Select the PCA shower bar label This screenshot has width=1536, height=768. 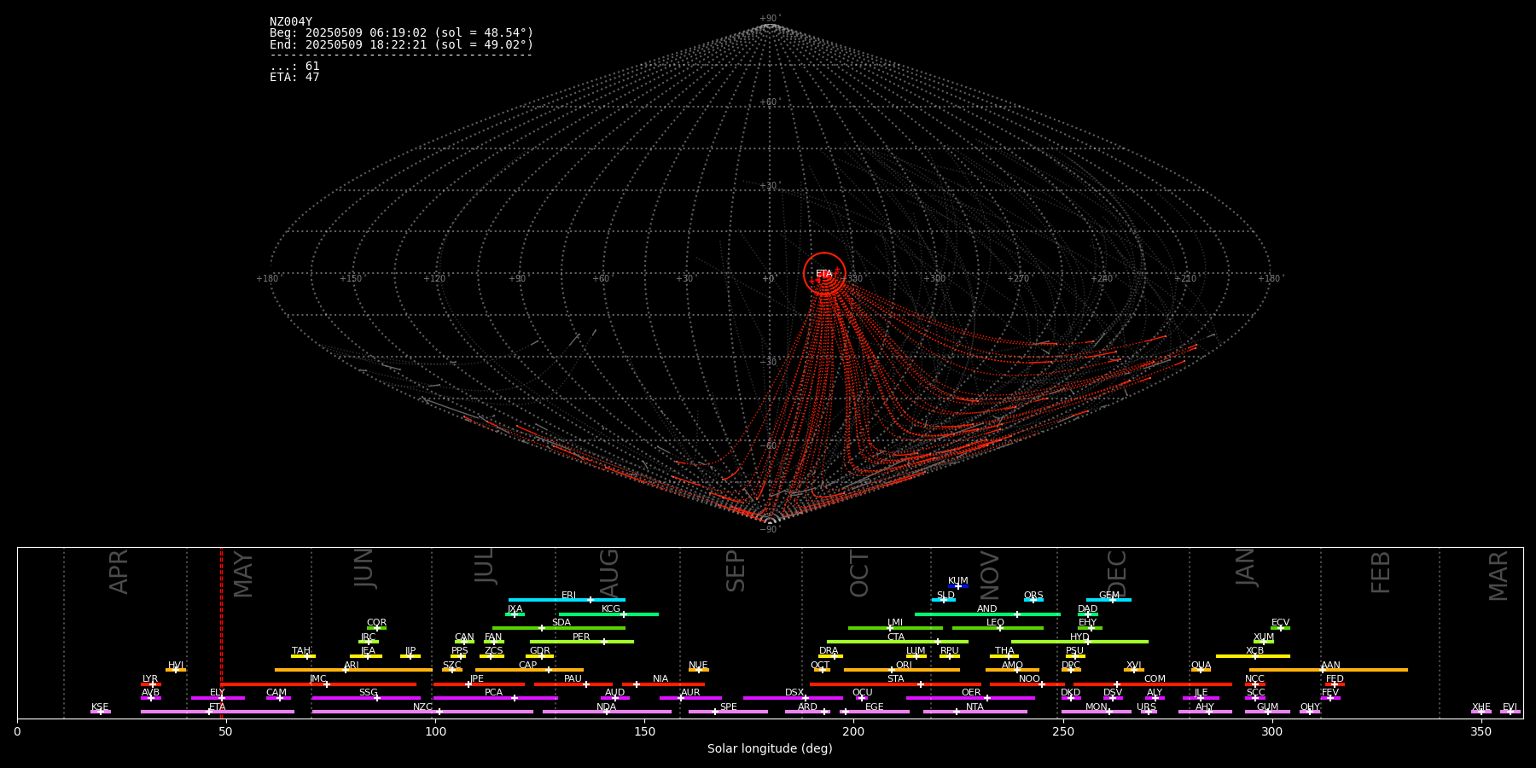[x=493, y=693]
